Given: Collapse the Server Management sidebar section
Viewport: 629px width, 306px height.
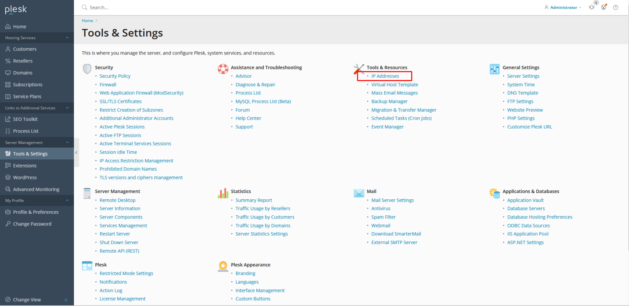Looking at the screenshot, I should (67, 142).
